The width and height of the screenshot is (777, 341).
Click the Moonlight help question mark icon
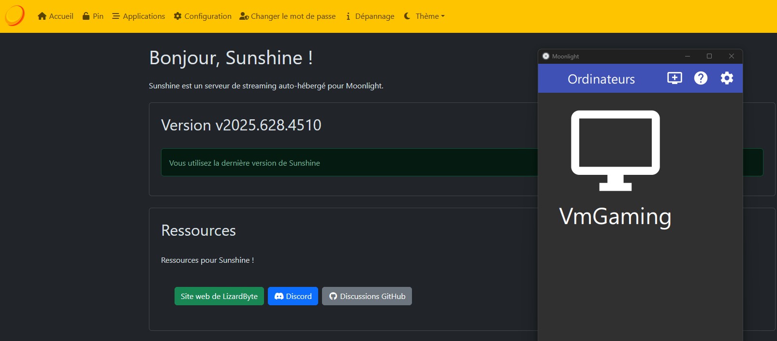tap(701, 78)
